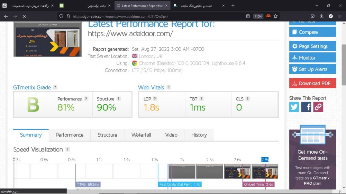346x194 pixels.
Task: Open the Firefox account icon
Action: (x=331, y=16)
